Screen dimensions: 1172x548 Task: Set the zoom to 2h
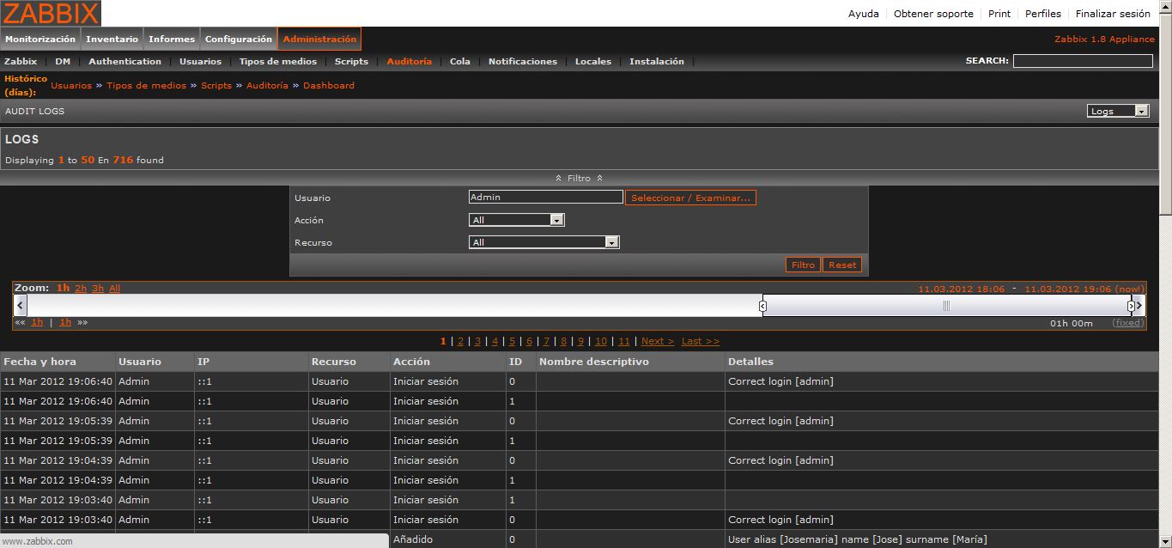(80, 289)
